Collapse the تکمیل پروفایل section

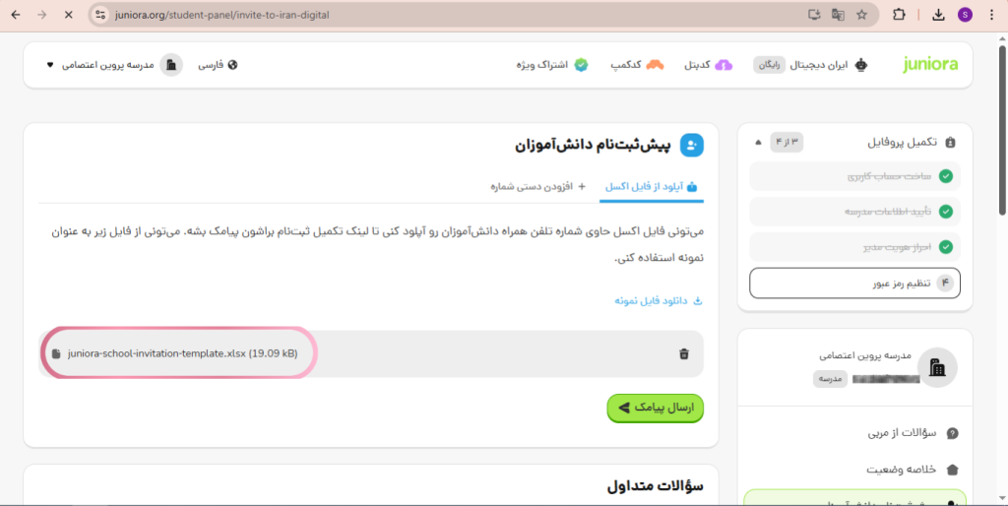(x=758, y=142)
